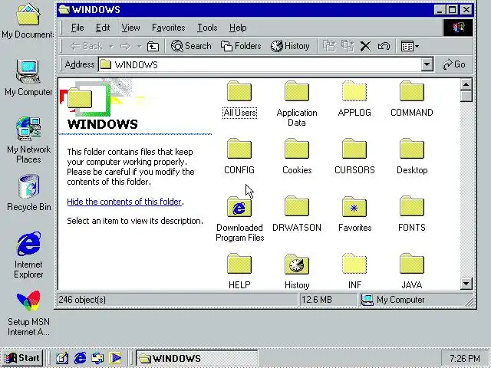The image size is (491, 368).
Task: Select the JAVA folder
Action: pyautogui.click(x=412, y=271)
